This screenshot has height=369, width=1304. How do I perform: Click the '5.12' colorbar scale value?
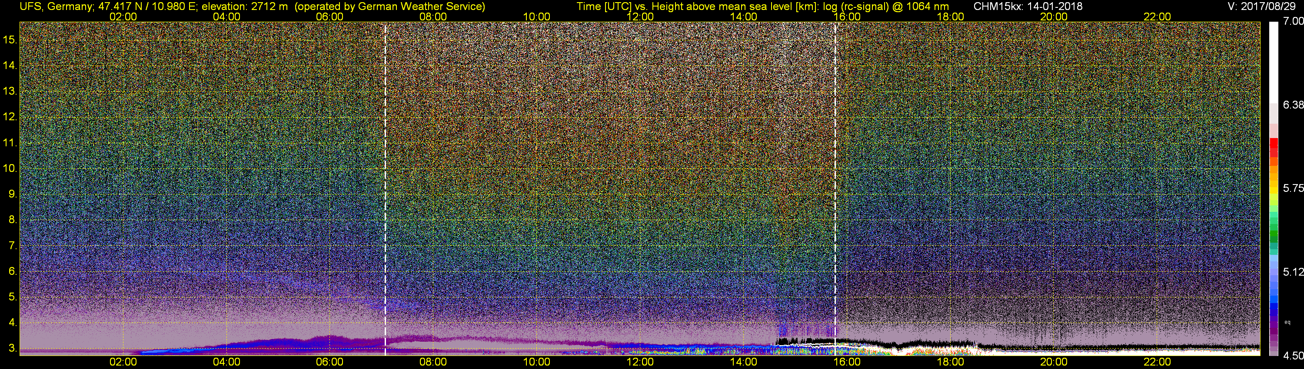pyautogui.click(x=1294, y=272)
